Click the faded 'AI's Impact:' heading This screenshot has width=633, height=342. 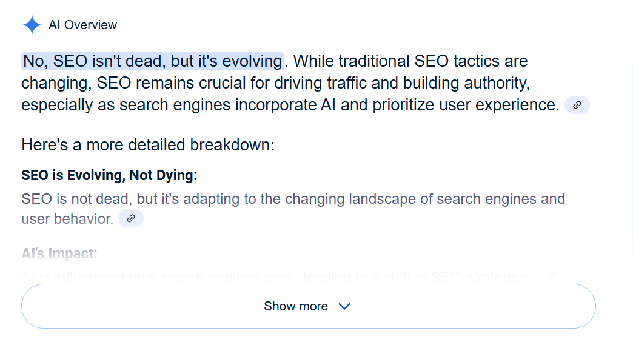[x=59, y=253]
